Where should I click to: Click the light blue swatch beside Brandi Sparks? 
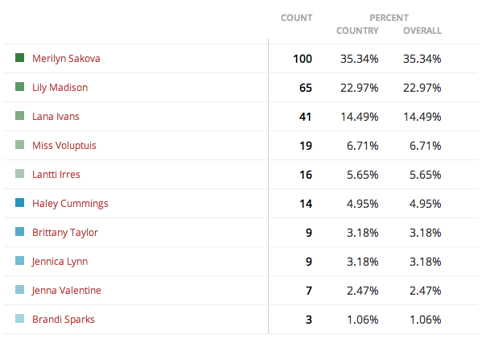tap(19, 319)
